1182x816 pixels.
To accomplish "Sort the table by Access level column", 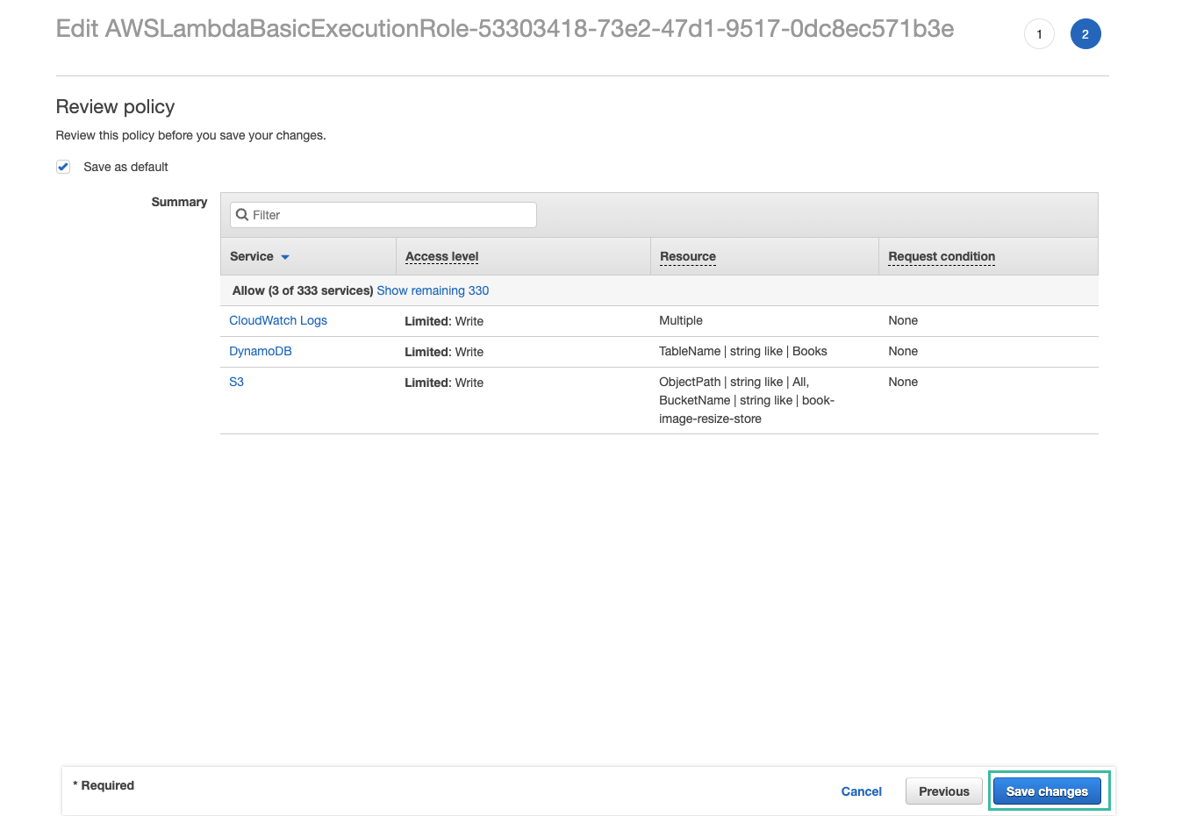I will click(x=441, y=256).
